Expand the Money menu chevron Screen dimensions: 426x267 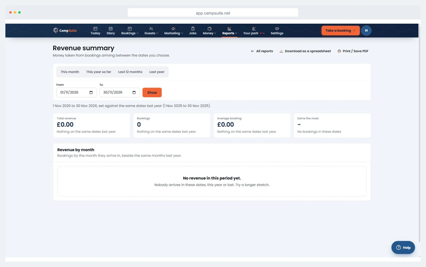click(x=215, y=33)
